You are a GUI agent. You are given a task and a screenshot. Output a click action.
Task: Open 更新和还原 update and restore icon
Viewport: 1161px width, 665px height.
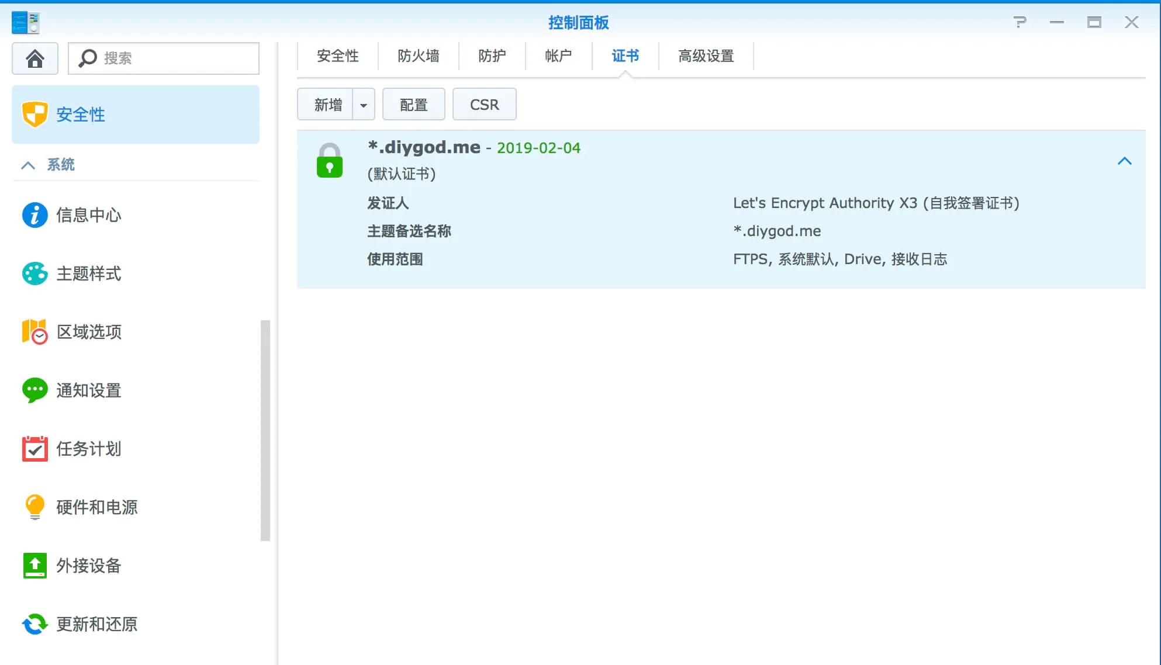tap(34, 624)
